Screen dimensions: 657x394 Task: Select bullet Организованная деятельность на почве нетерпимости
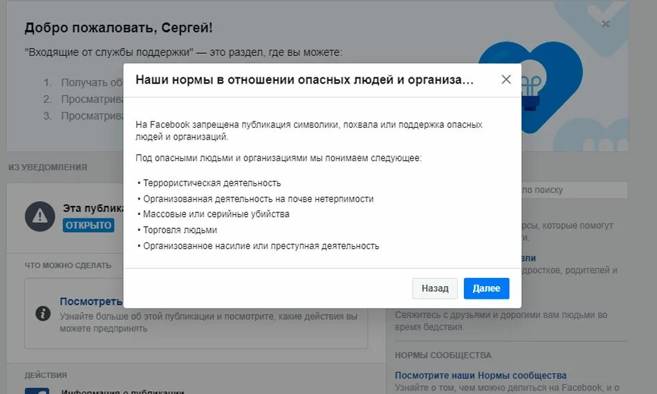click(x=258, y=199)
